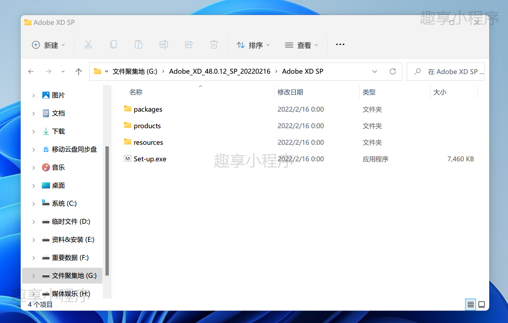This screenshot has width=508, height=323.
Task: Click Adobe XD SP breadcrumb segment
Action: (302, 71)
